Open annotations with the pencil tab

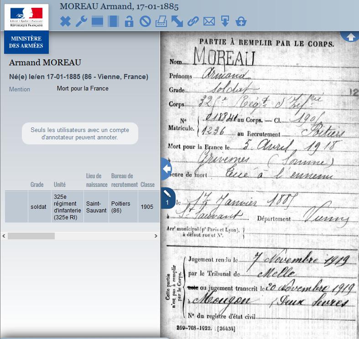(x=168, y=198)
